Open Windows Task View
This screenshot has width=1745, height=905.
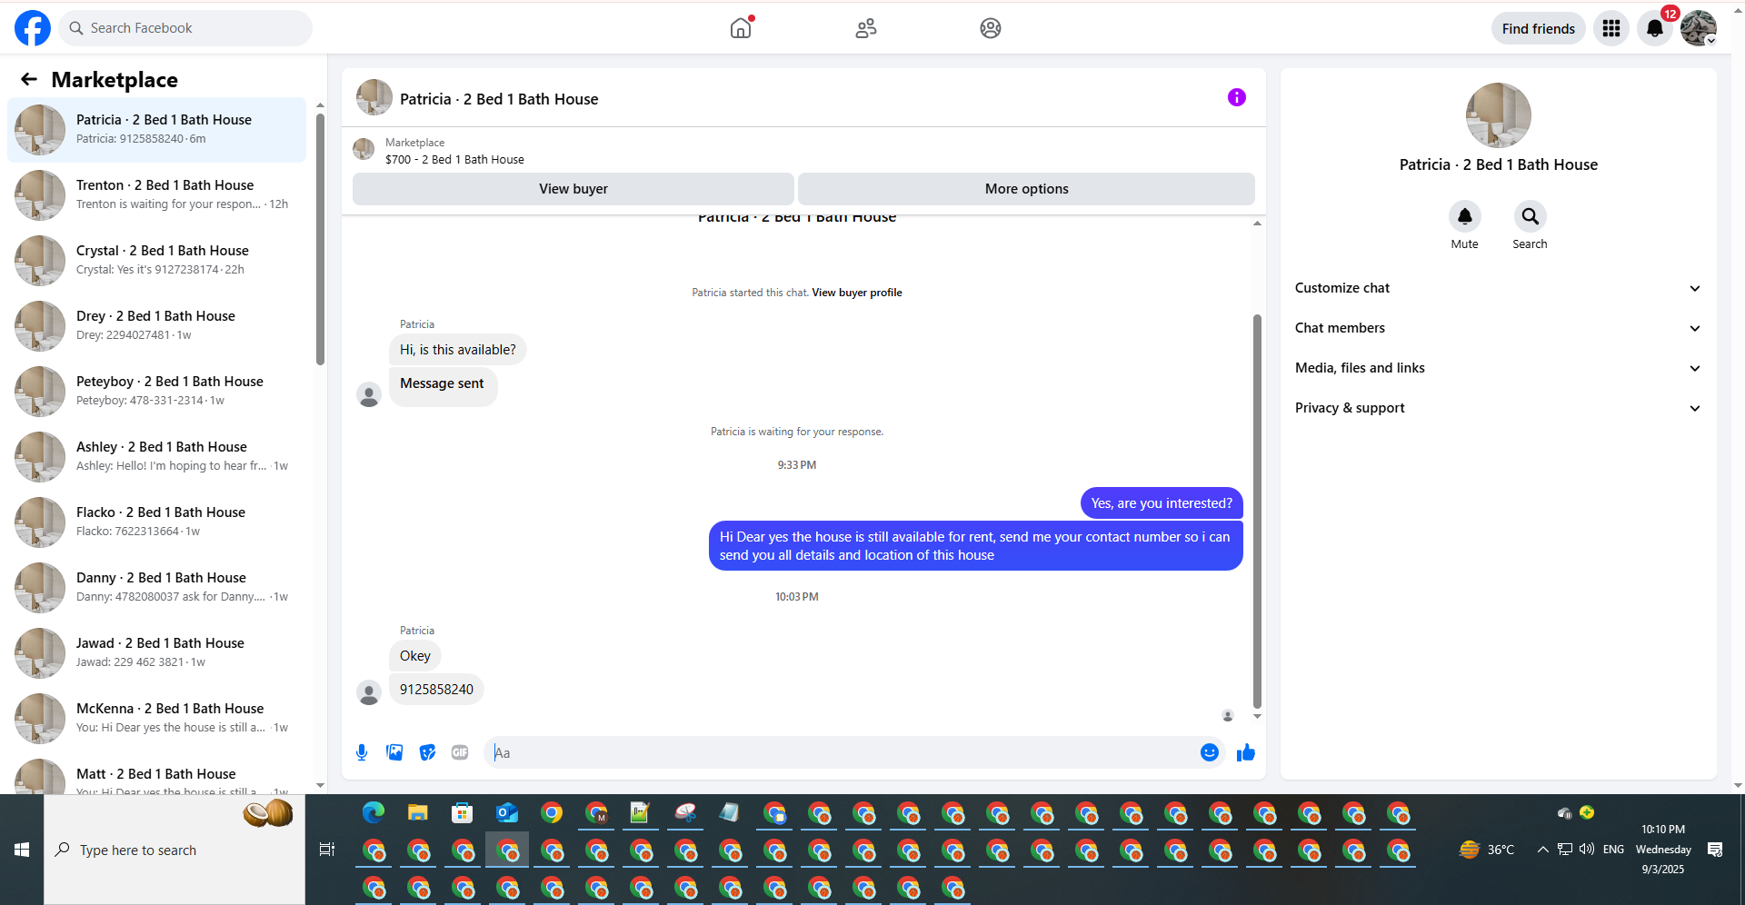pyautogui.click(x=327, y=850)
